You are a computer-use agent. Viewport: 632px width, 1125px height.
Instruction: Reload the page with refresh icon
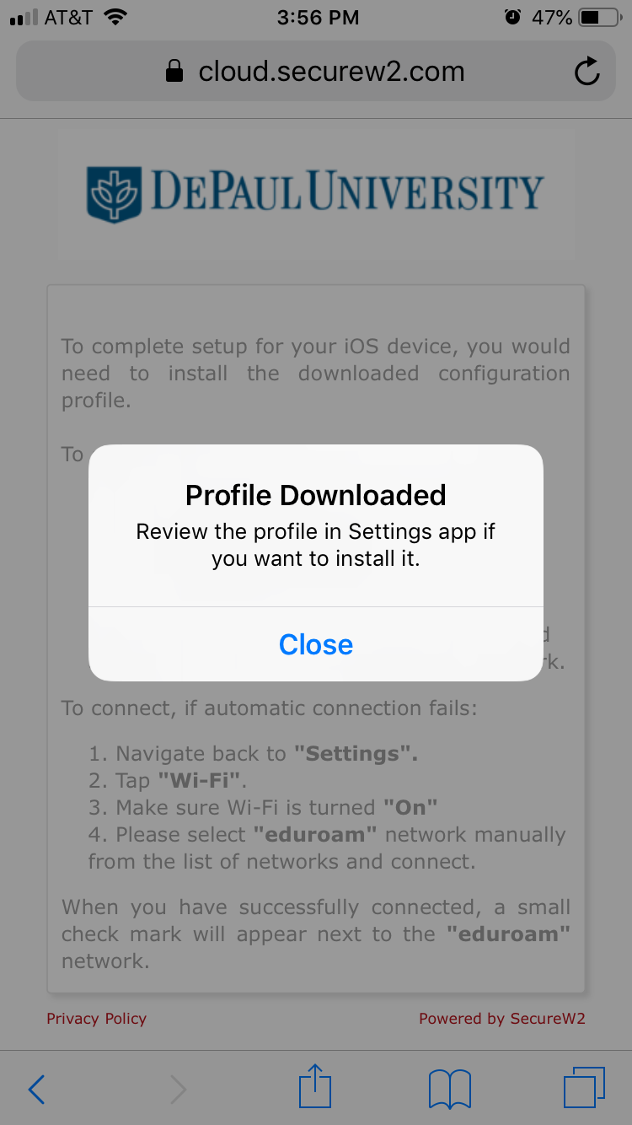(x=586, y=72)
